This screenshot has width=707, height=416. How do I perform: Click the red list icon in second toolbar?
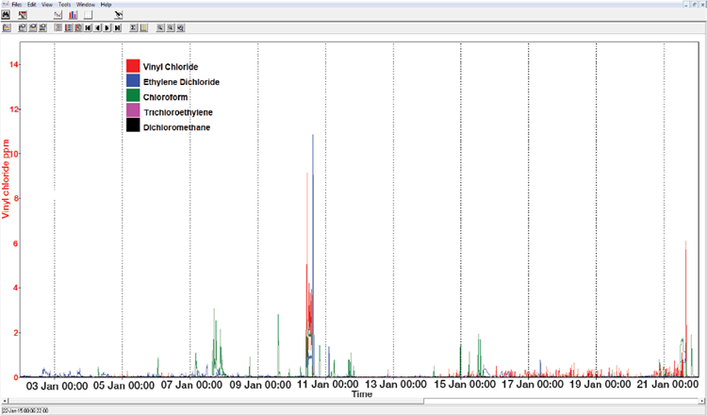pos(69,28)
